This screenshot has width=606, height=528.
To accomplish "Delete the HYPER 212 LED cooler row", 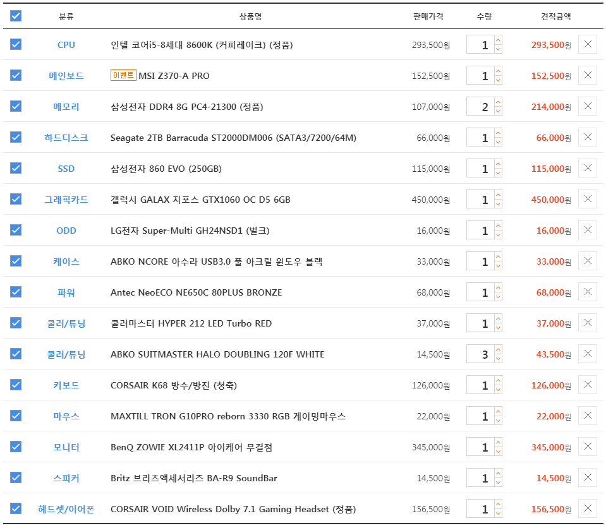I will pos(588,323).
